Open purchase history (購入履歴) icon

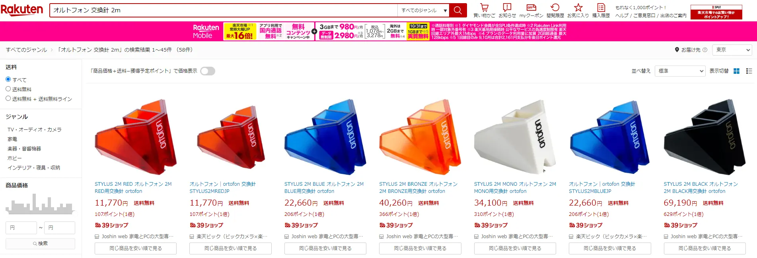coord(601,8)
